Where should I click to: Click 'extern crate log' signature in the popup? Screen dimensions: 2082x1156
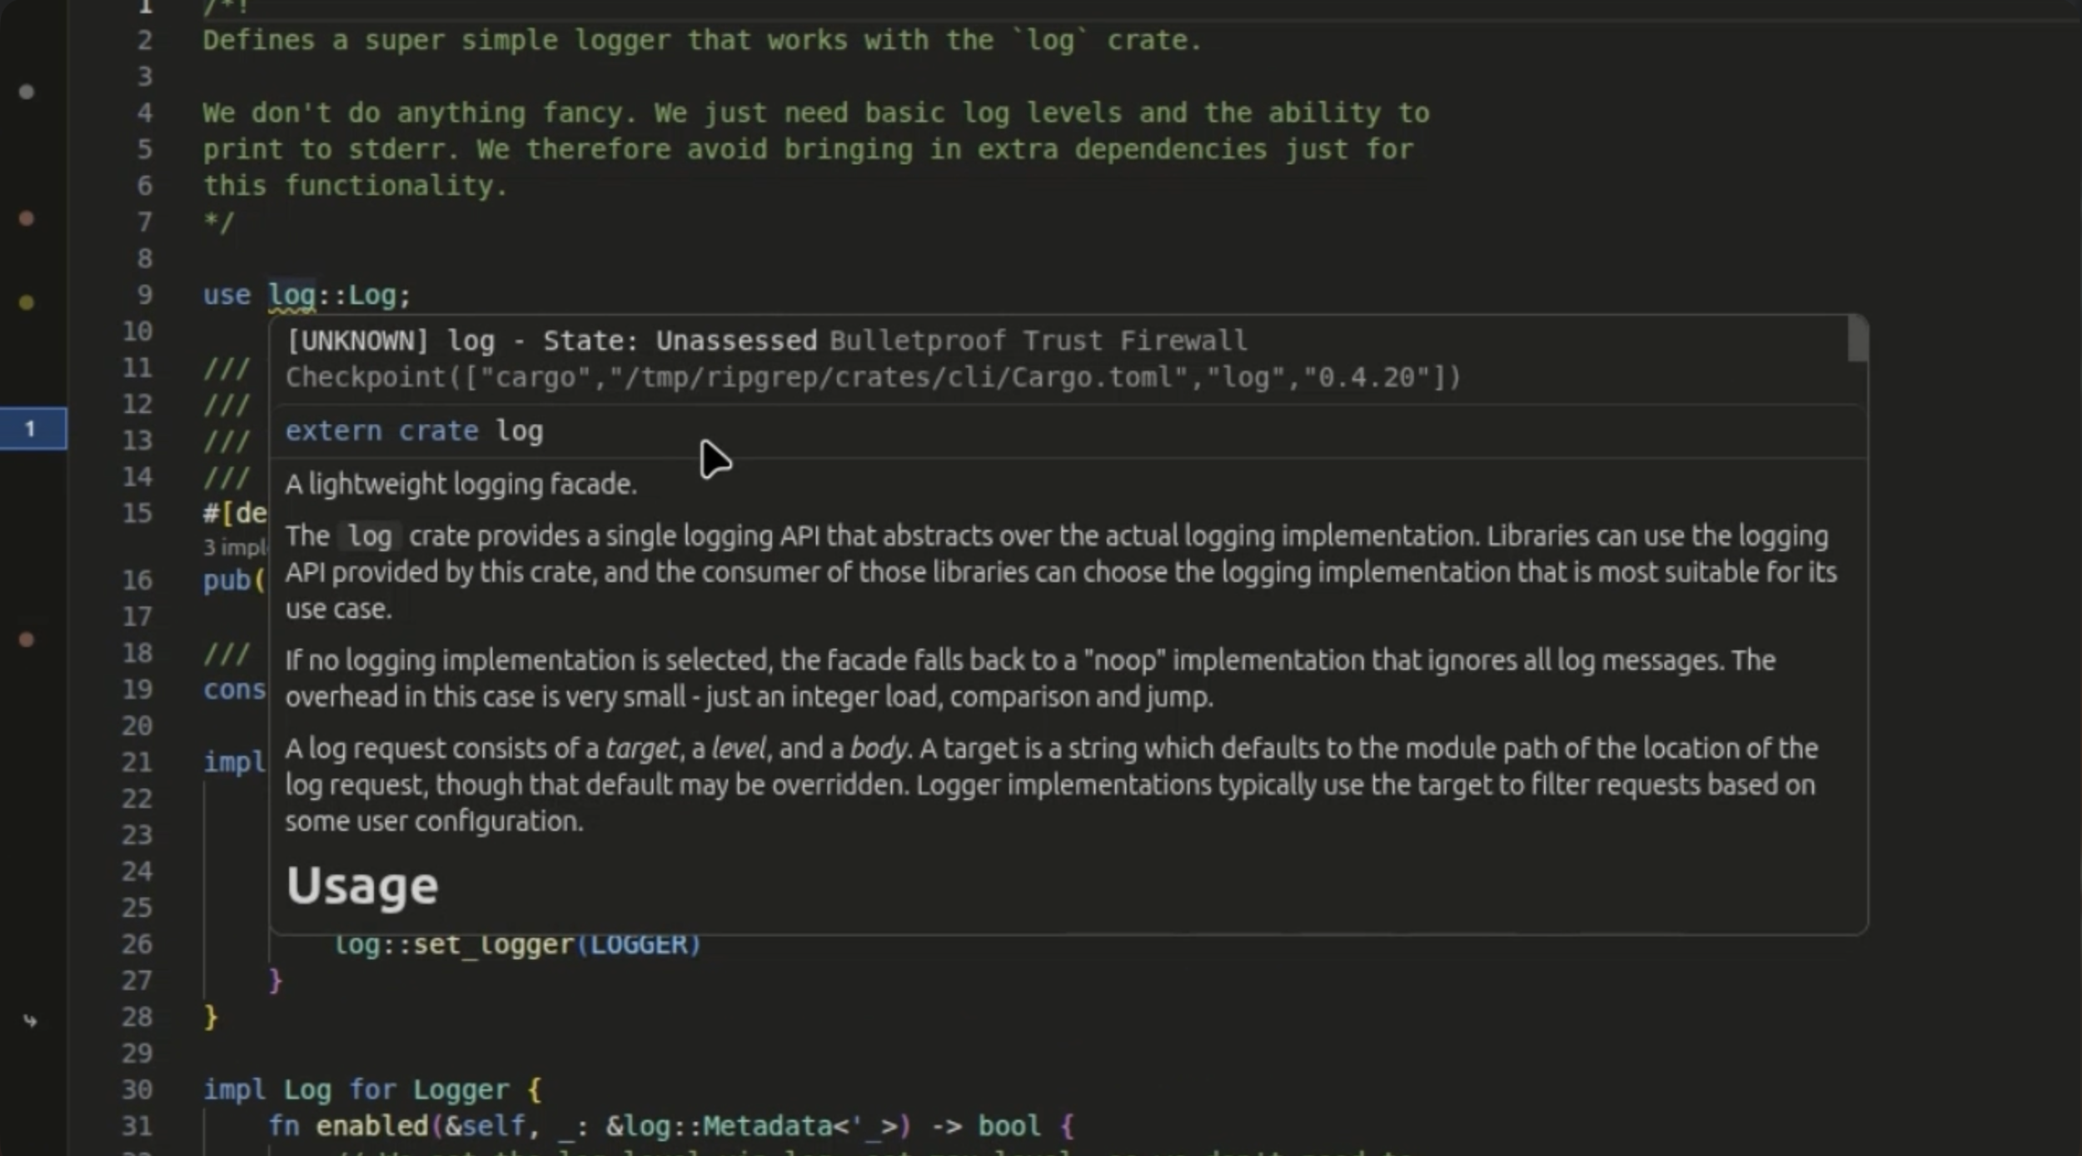tap(414, 431)
